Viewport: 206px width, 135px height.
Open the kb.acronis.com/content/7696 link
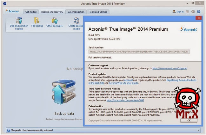125,100
